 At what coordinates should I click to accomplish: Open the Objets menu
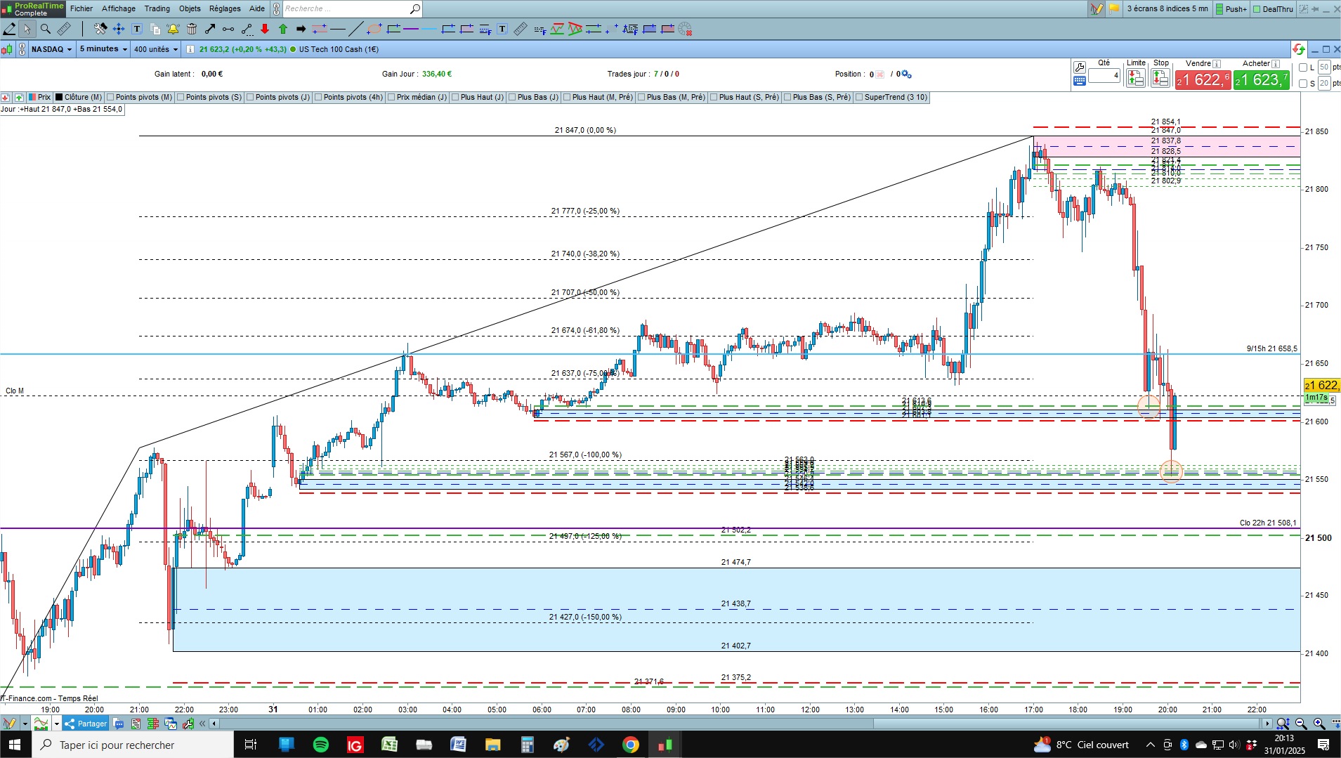click(190, 9)
